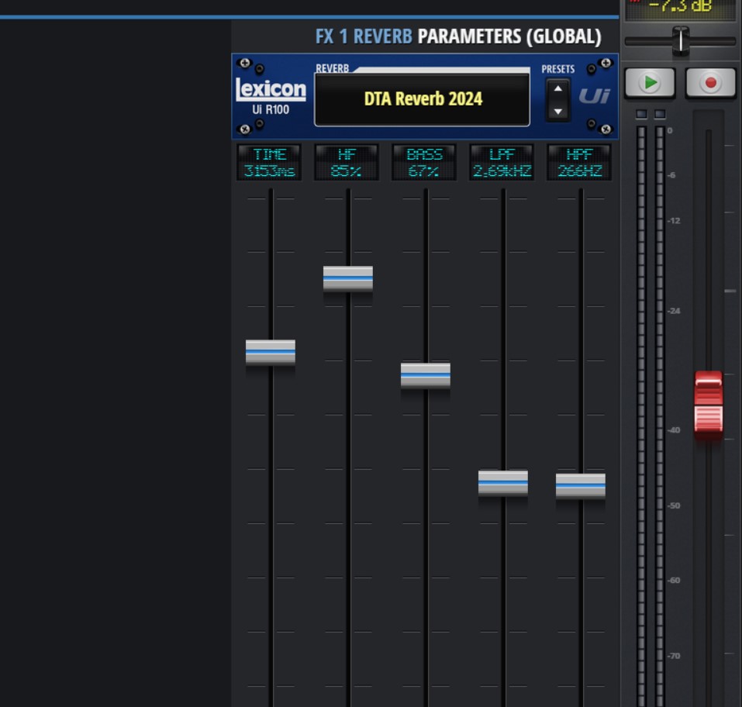Click the HPF 266HZ value readout
742x707 pixels.
(579, 163)
